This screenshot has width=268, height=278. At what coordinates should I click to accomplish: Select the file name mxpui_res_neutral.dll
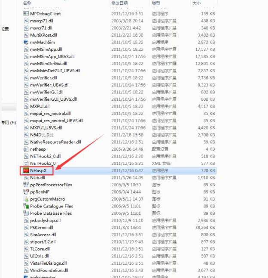point(50,114)
